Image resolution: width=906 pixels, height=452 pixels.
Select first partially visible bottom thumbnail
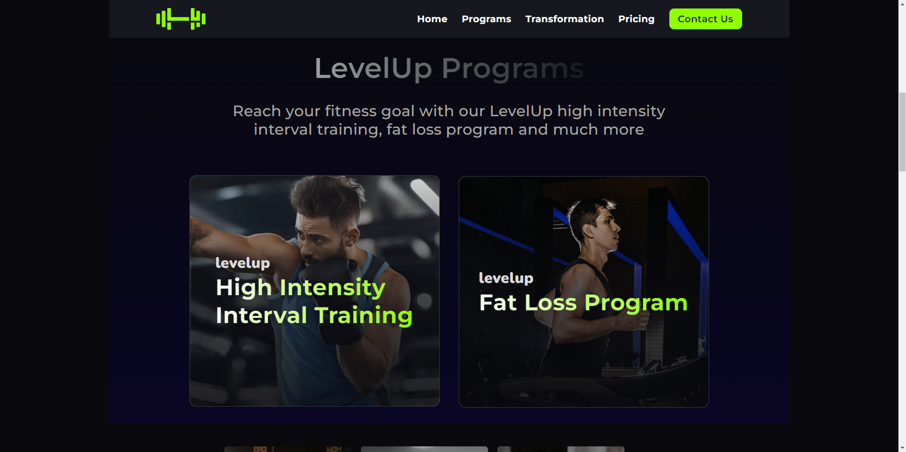[x=288, y=449]
